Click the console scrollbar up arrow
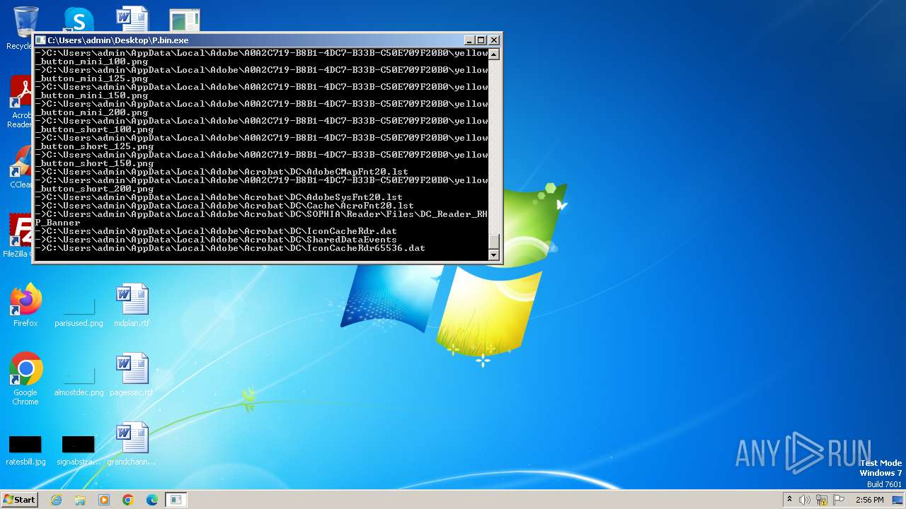 click(494, 54)
